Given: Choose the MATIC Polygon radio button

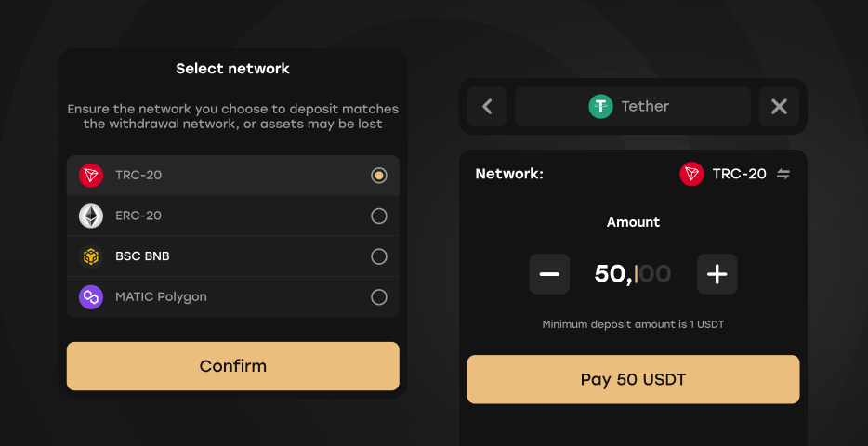Looking at the screenshot, I should click(379, 297).
